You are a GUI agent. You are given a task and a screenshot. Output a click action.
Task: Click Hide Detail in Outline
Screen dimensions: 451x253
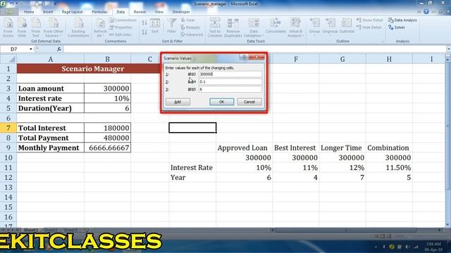[x=369, y=27]
